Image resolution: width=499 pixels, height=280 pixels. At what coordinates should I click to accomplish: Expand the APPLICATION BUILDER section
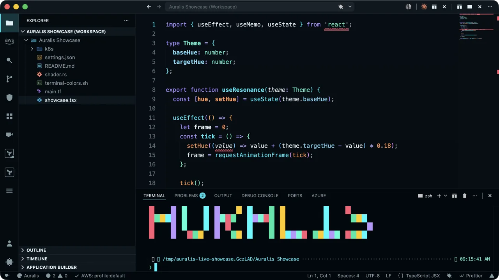pos(77,267)
